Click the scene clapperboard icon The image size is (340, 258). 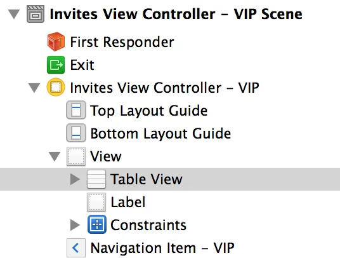pyautogui.click(x=36, y=14)
